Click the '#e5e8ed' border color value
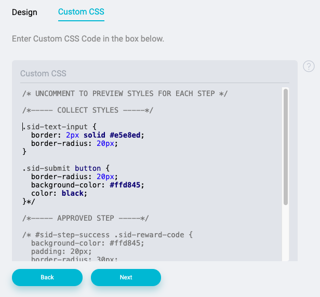 pos(125,135)
